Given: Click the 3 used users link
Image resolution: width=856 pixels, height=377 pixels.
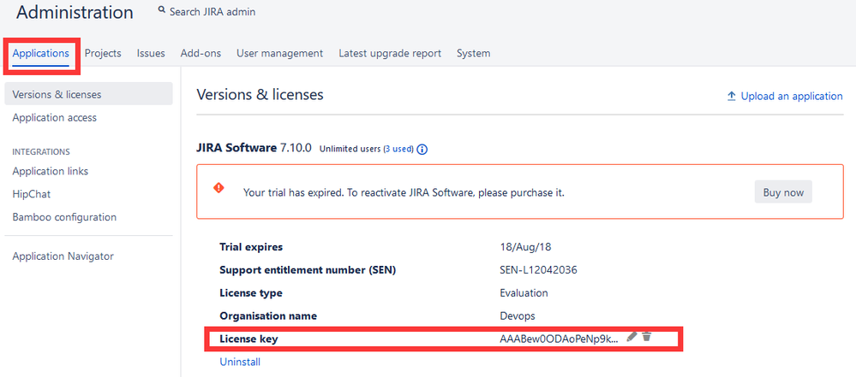Looking at the screenshot, I should 398,149.
